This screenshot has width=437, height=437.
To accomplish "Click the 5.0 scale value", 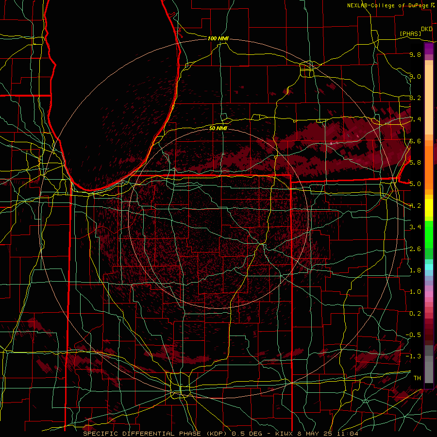I will tap(415, 184).
